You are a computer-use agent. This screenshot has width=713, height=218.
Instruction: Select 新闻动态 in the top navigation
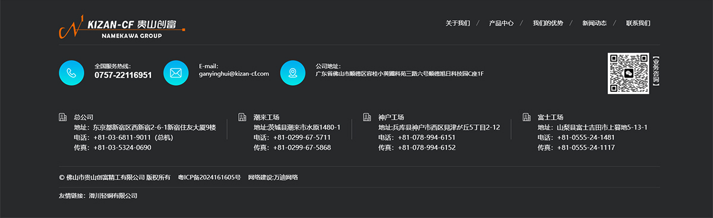point(594,23)
